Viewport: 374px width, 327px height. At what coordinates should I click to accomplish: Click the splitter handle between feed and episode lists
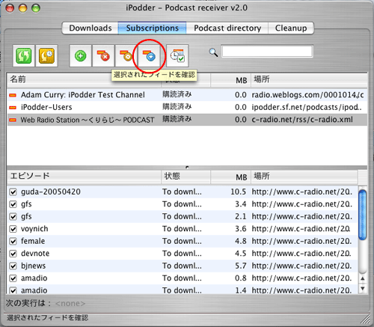187,168
